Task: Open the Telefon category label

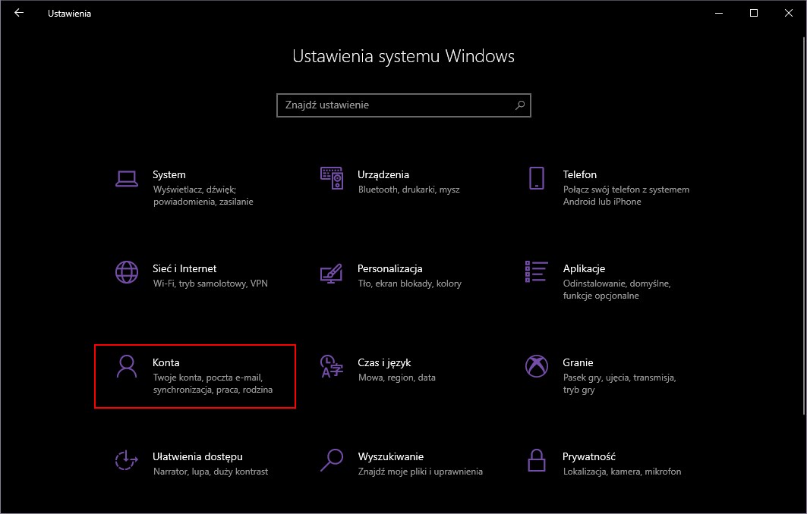Action: [x=579, y=175]
